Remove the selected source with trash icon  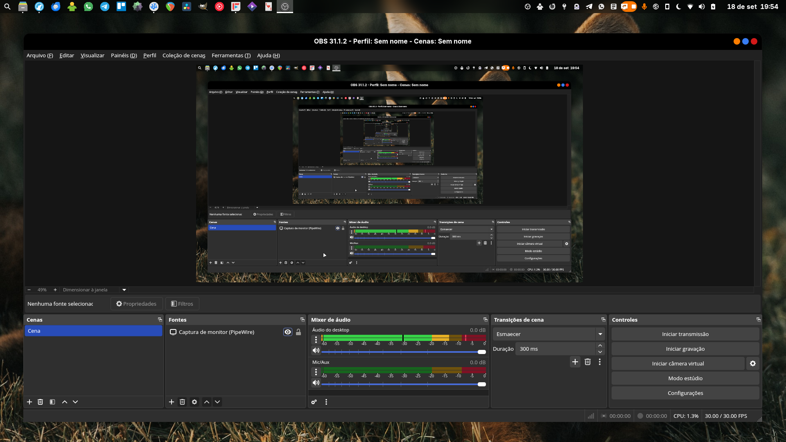pyautogui.click(x=182, y=402)
